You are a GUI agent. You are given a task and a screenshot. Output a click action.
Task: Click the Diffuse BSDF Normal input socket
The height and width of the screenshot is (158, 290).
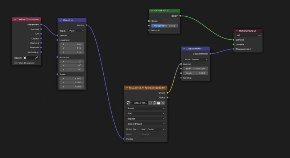[x=149, y=30]
